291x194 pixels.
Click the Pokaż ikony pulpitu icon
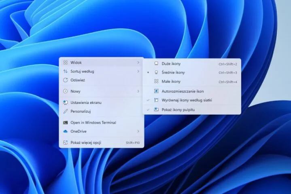click(x=156, y=110)
